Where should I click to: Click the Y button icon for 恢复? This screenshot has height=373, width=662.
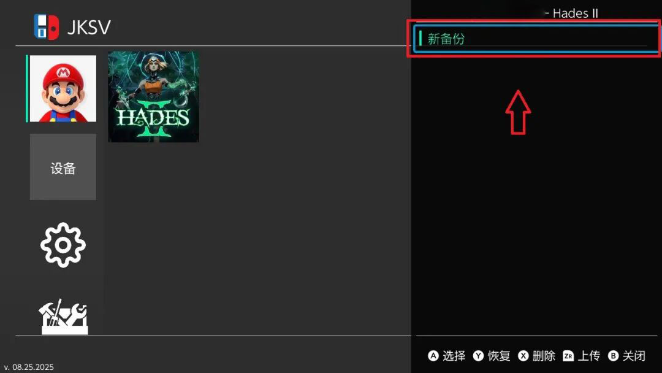tap(478, 356)
